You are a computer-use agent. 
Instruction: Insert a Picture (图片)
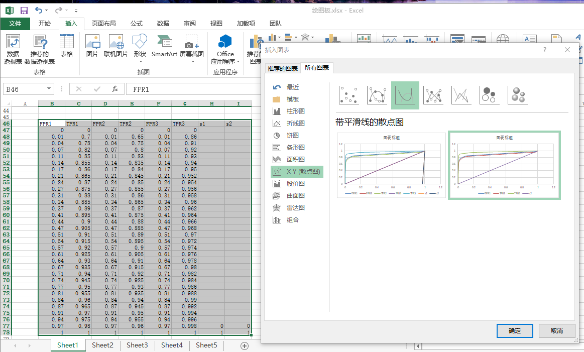[92, 45]
